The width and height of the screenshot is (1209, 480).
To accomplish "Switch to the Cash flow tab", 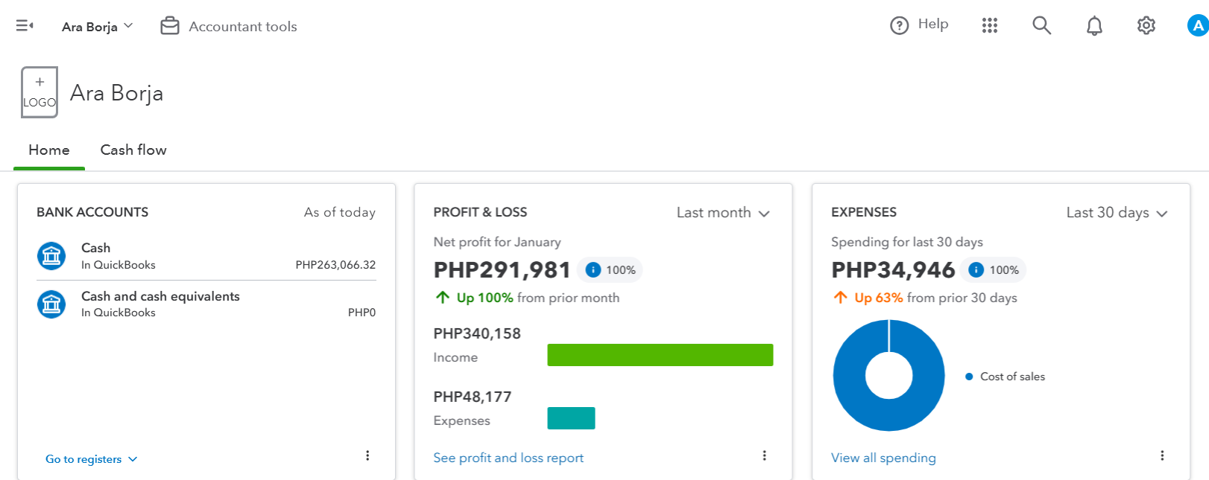I will pos(133,150).
